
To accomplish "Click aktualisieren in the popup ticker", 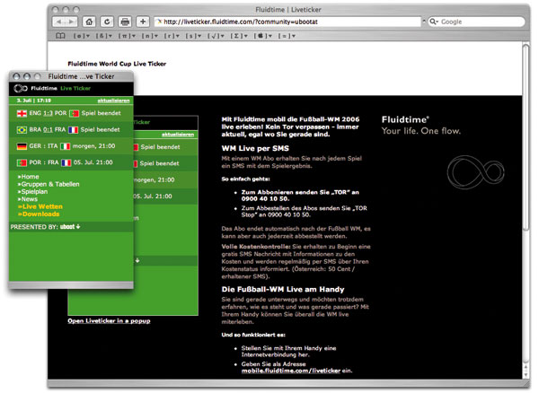I will coord(113,100).
